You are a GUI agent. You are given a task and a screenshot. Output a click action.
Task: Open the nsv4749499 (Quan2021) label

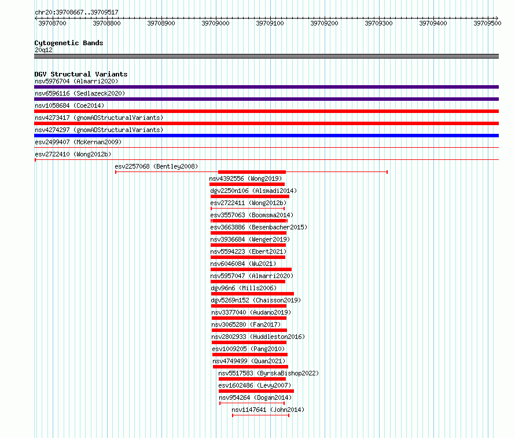(x=249, y=361)
